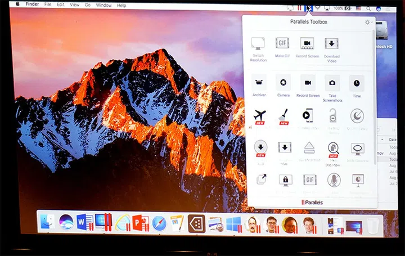Open Finder from the Dock
This screenshot has width=405, height=256.
[48, 222]
